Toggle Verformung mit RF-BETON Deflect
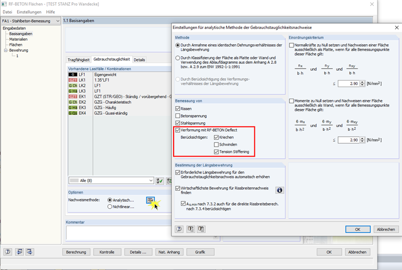Image resolution: width=402 pixels, height=270 pixels. [178, 130]
